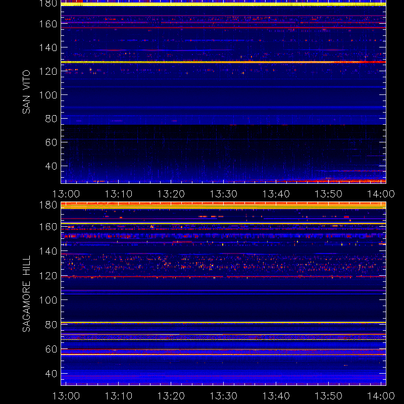This screenshot has height=404, width=404.
Task: Click the SAGAMORE HILL axis title
Action: click(26, 294)
